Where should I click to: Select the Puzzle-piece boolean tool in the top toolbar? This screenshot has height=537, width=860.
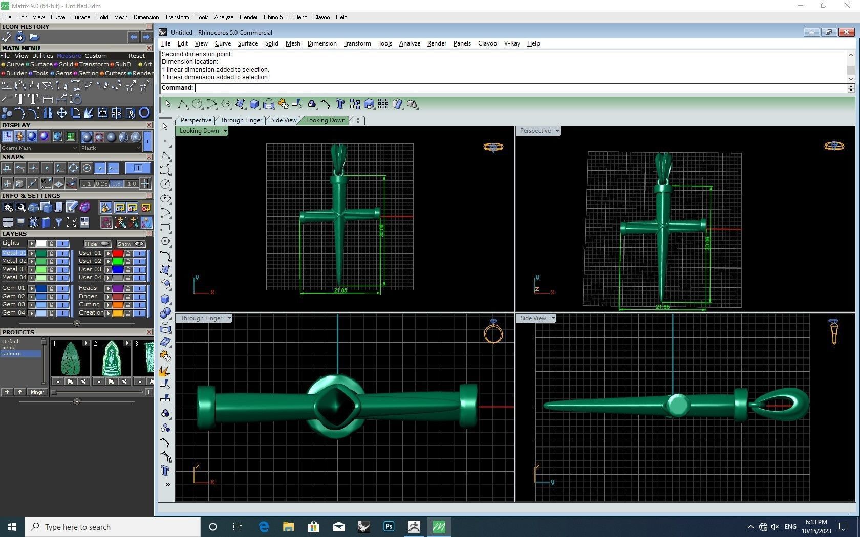click(x=283, y=104)
